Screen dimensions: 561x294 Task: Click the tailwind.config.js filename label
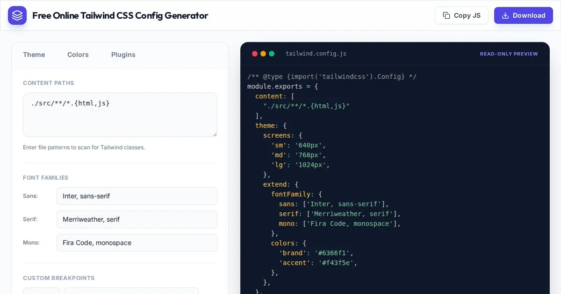(x=316, y=54)
